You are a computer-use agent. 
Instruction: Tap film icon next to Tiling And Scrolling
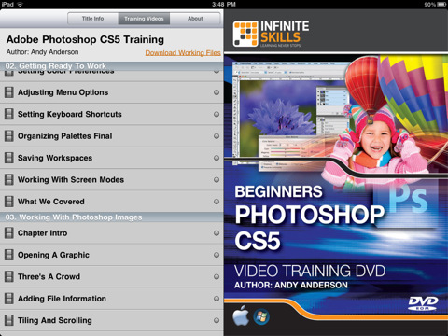point(9,320)
